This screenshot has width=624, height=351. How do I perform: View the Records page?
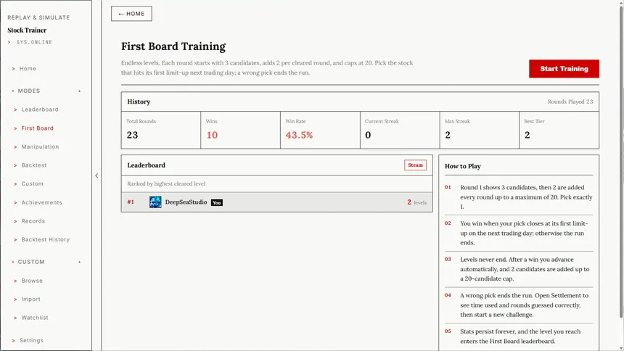33,221
